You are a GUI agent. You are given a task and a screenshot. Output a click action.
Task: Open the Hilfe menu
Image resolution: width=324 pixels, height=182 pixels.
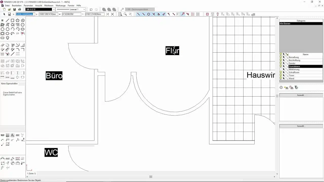point(79,5)
